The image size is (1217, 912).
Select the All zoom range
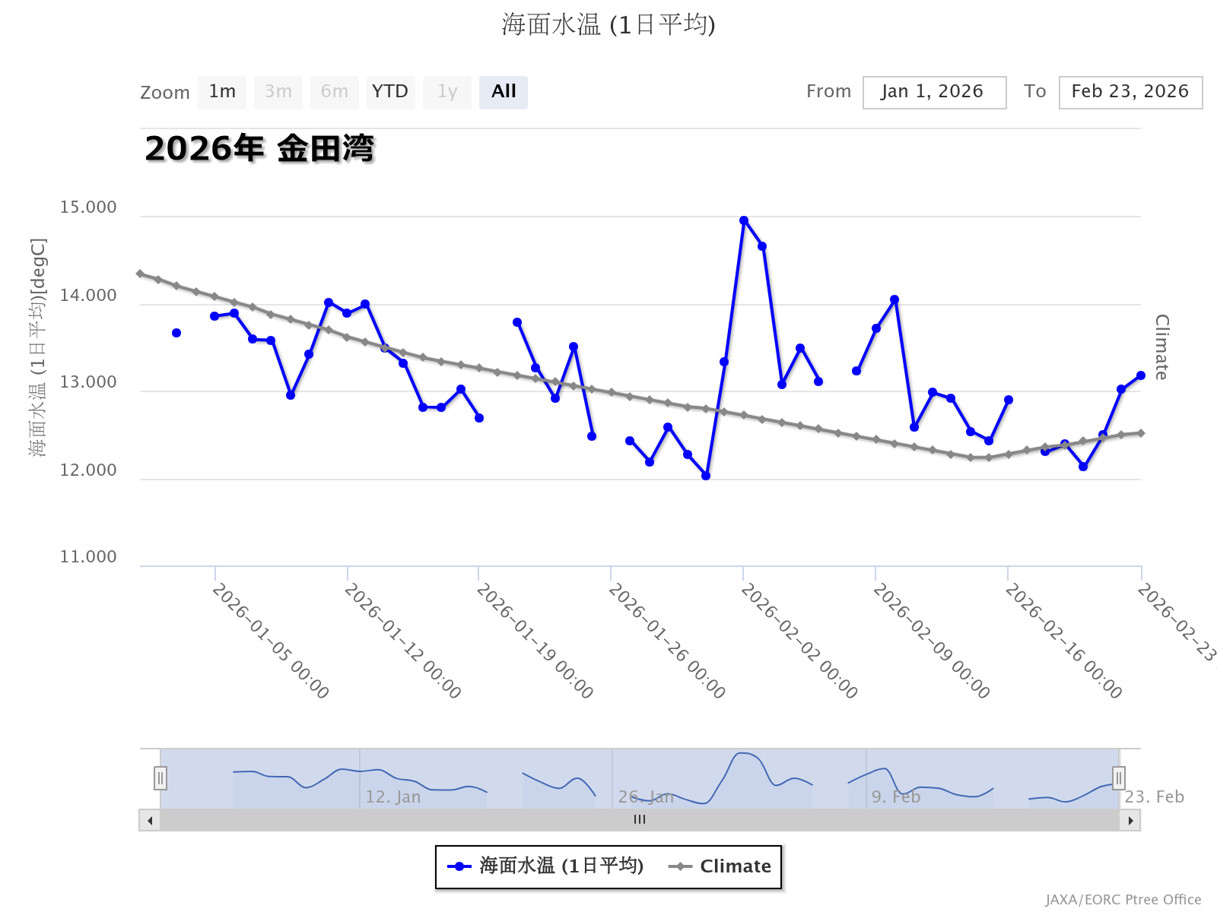504,92
